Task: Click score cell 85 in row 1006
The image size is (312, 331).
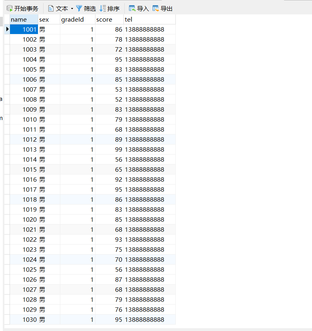Action: (x=109, y=79)
